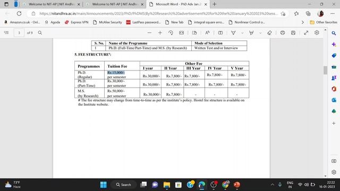This screenshot has width=340, height=191.
Task: Click the vertical scrollbar thumb
Action: (325, 70)
